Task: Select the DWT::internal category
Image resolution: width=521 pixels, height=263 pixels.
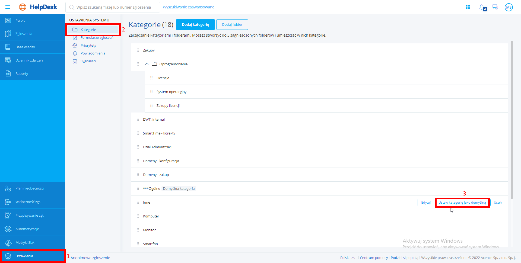Action: point(320,119)
